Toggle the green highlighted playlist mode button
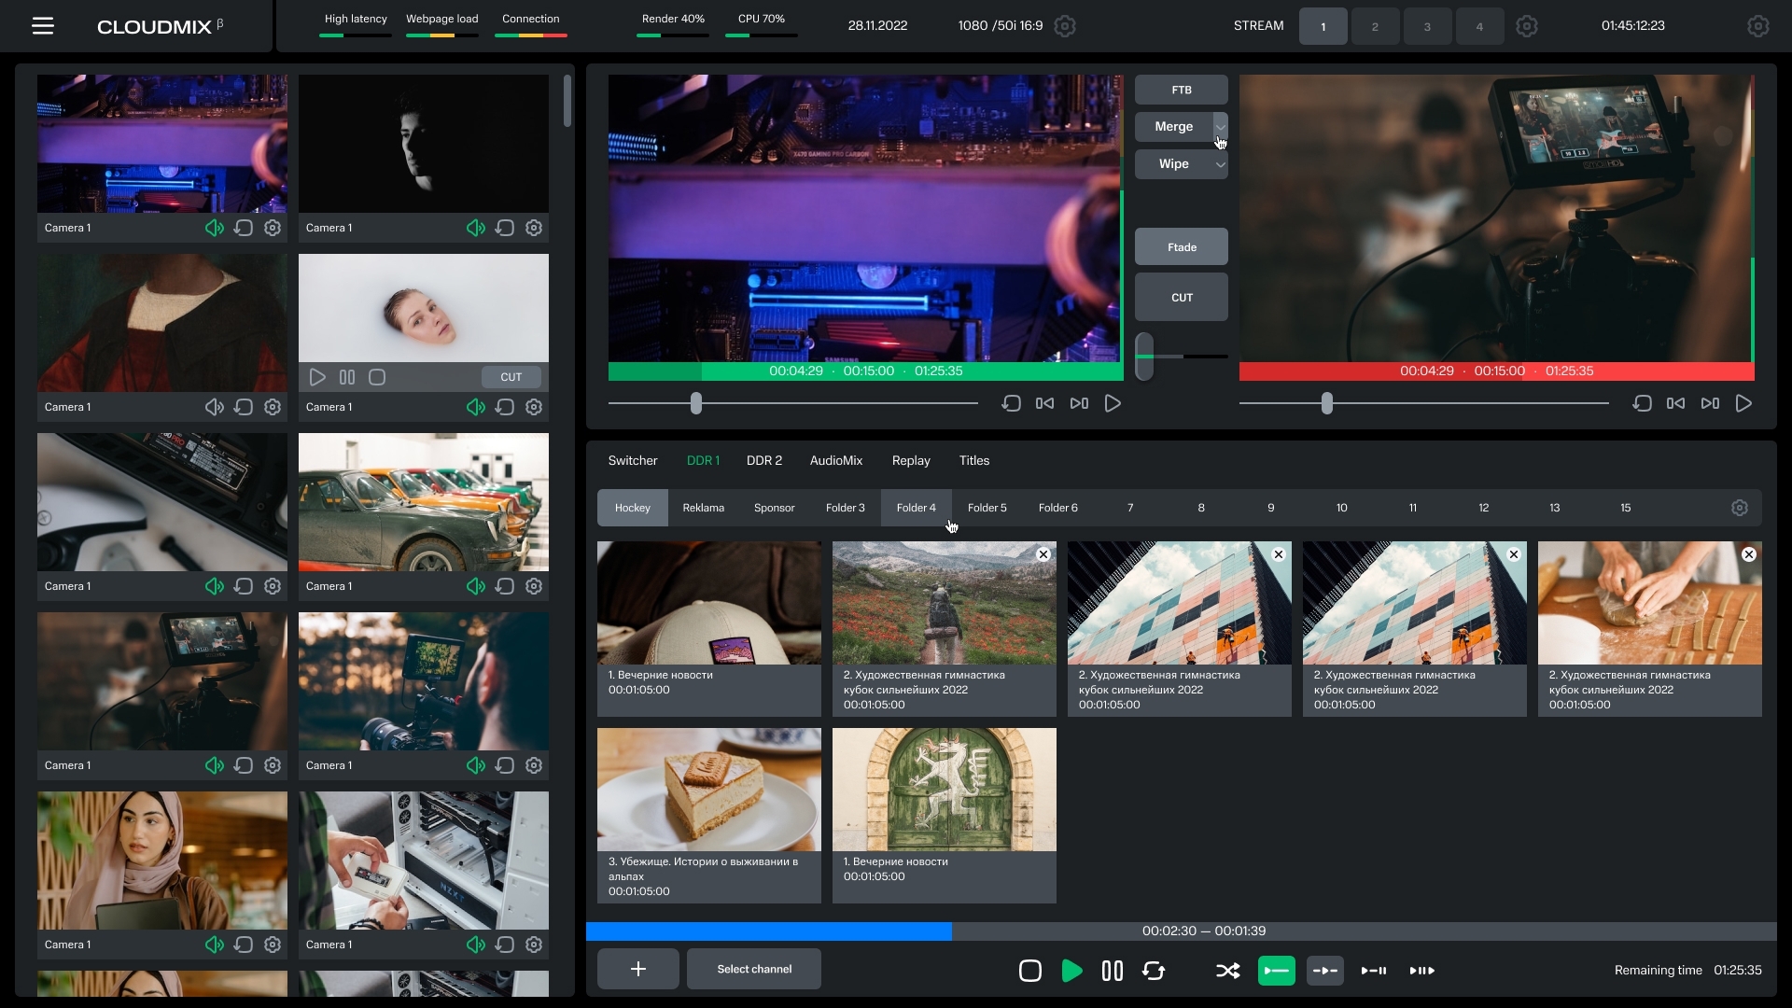Viewport: 1792px width, 1008px height. [1276, 971]
